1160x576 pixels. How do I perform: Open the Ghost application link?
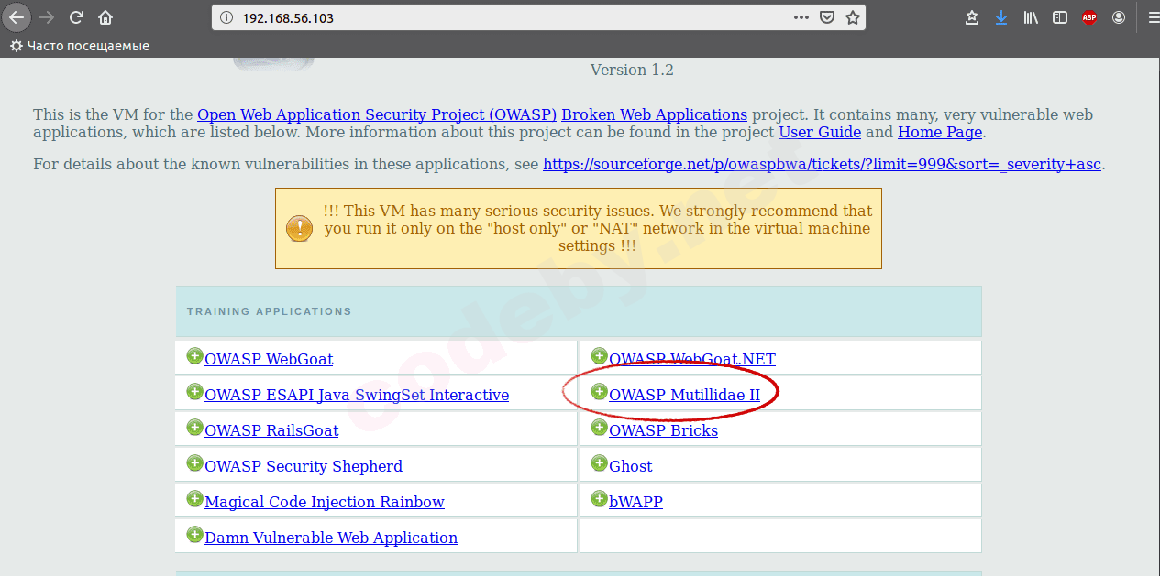pos(630,466)
